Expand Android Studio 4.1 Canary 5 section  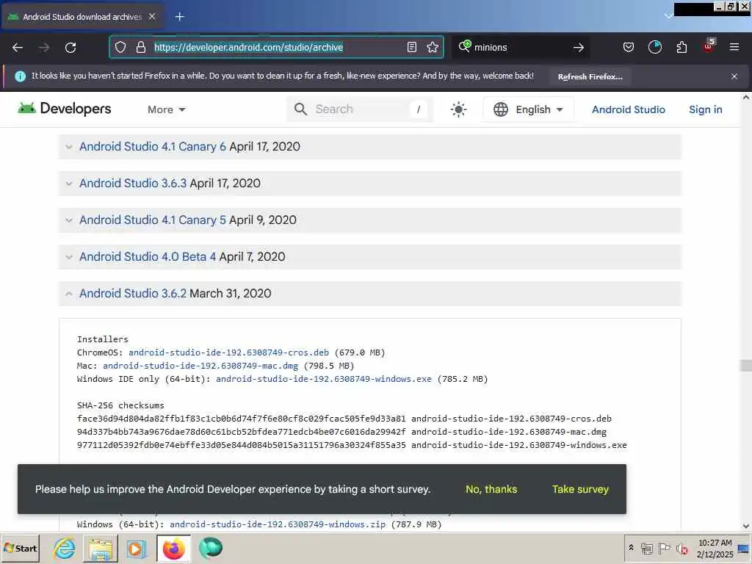click(x=370, y=220)
